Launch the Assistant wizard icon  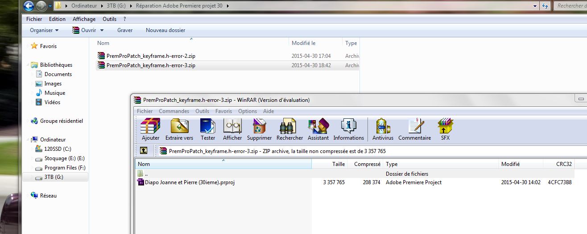click(318, 129)
